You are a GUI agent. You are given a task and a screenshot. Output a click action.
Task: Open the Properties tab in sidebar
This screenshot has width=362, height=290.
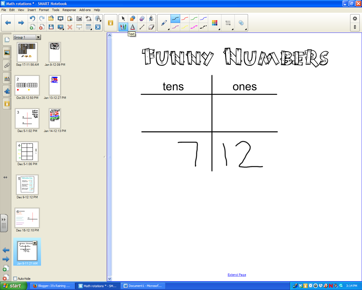7,78
